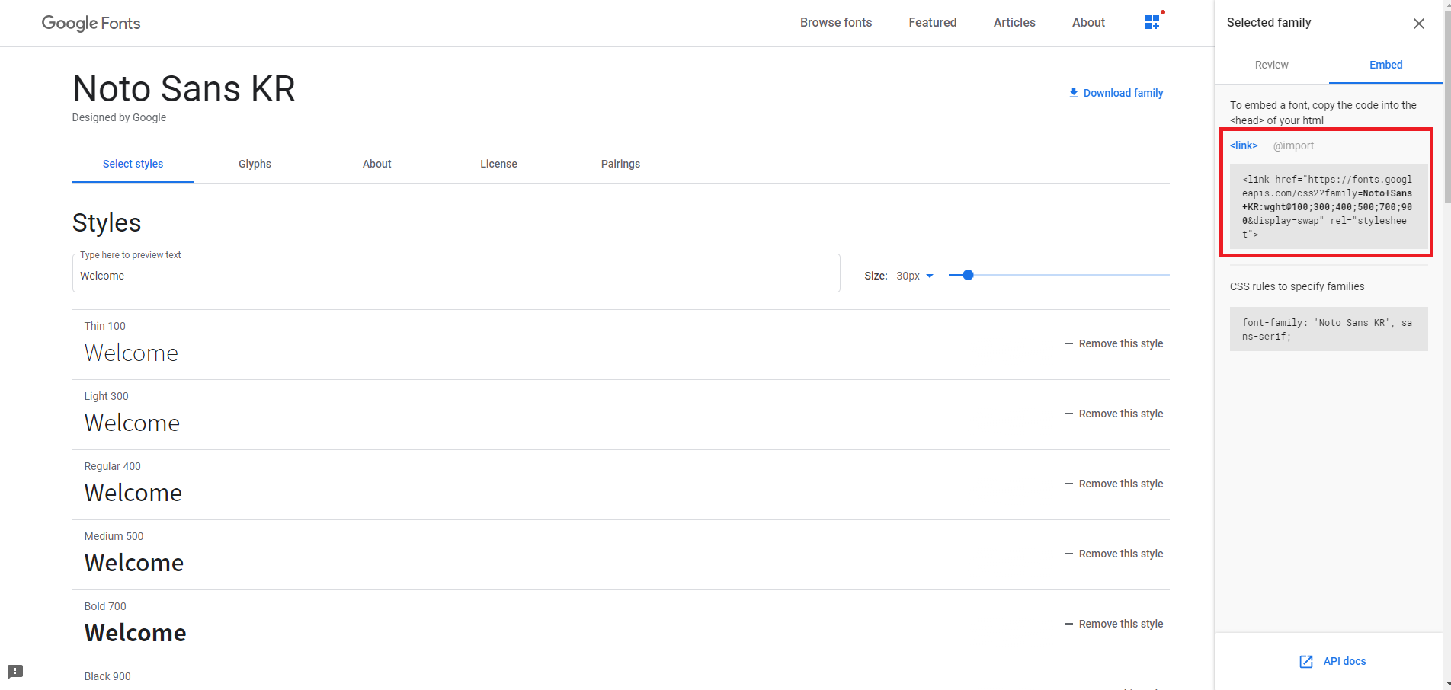Image resolution: width=1451 pixels, height=690 pixels.
Task: Switch to the Select styles tab
Action: coord(133,164)
